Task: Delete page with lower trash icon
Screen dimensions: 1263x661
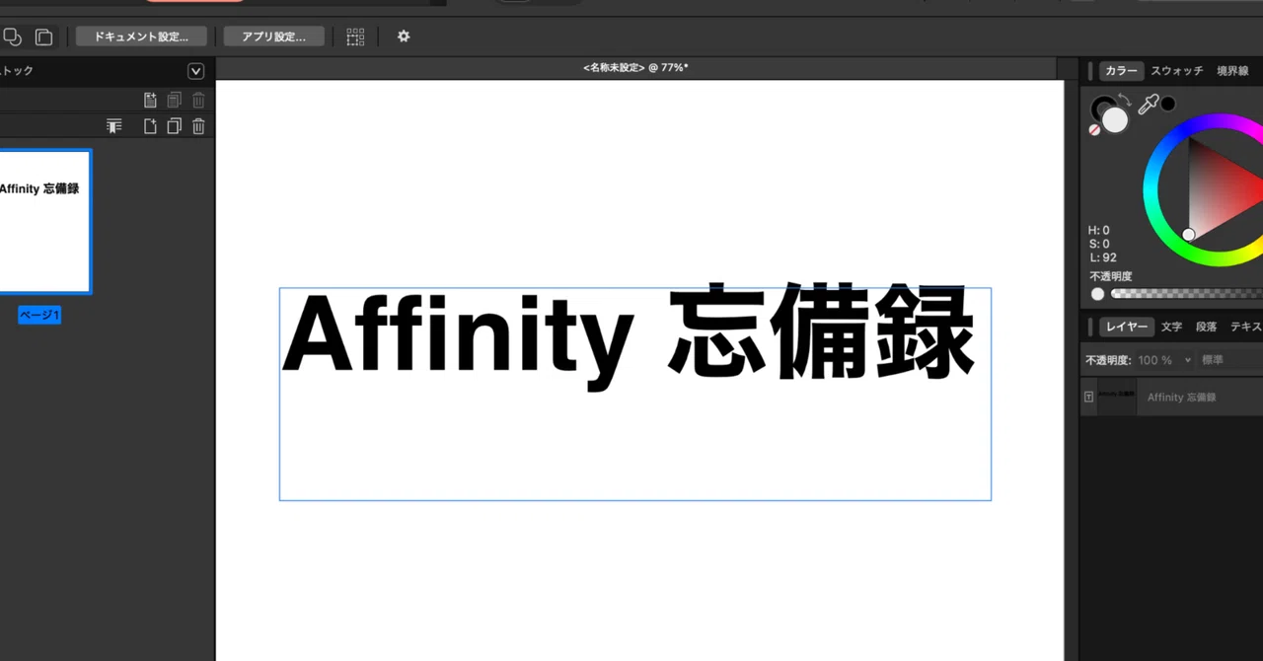Action: (198, 126)
